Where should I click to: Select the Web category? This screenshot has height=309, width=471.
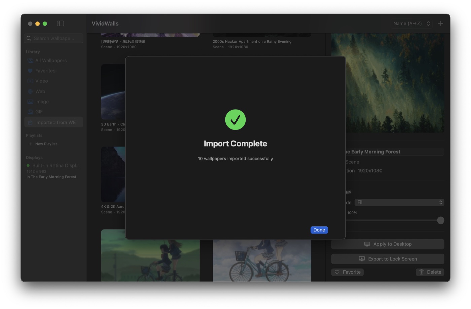coord(53,91)
